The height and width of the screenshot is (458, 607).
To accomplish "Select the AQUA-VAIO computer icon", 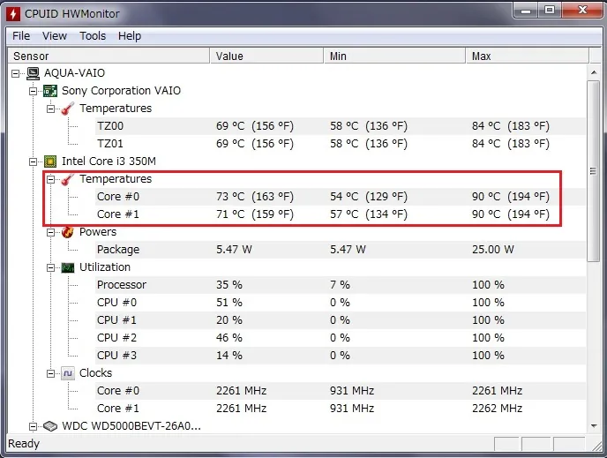I will [34, 73].
